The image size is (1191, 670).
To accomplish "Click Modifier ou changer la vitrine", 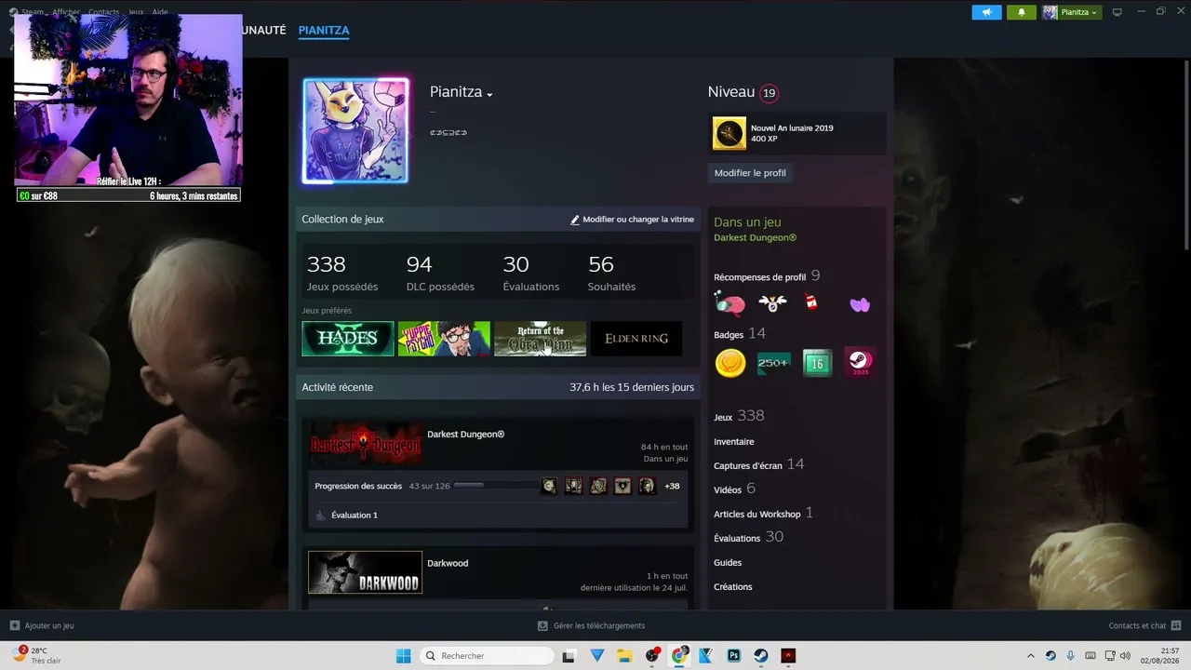I will tap(638, 220).
